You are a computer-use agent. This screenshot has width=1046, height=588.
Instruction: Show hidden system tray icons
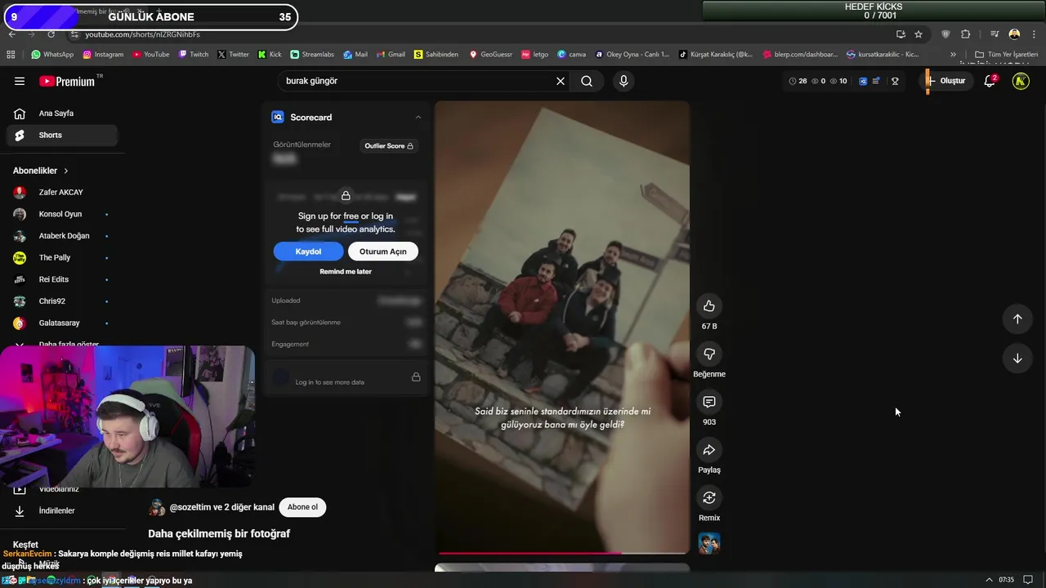click(x=990, y=580)
